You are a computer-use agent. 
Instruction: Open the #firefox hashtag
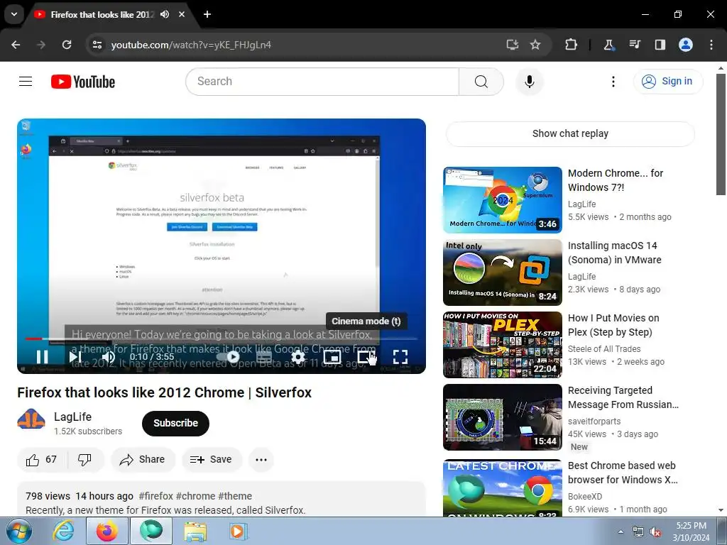(x=155, y=496)
